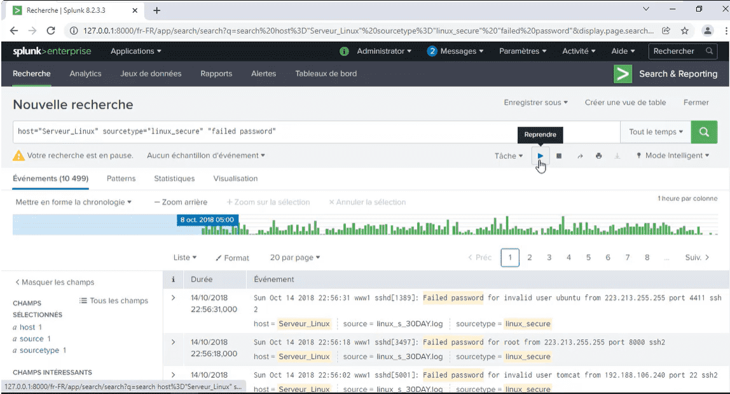This screenshot has height=394, width=730.
Task: Open Mode Intelligent search mode dropdown
Action: tap(673, 156)
